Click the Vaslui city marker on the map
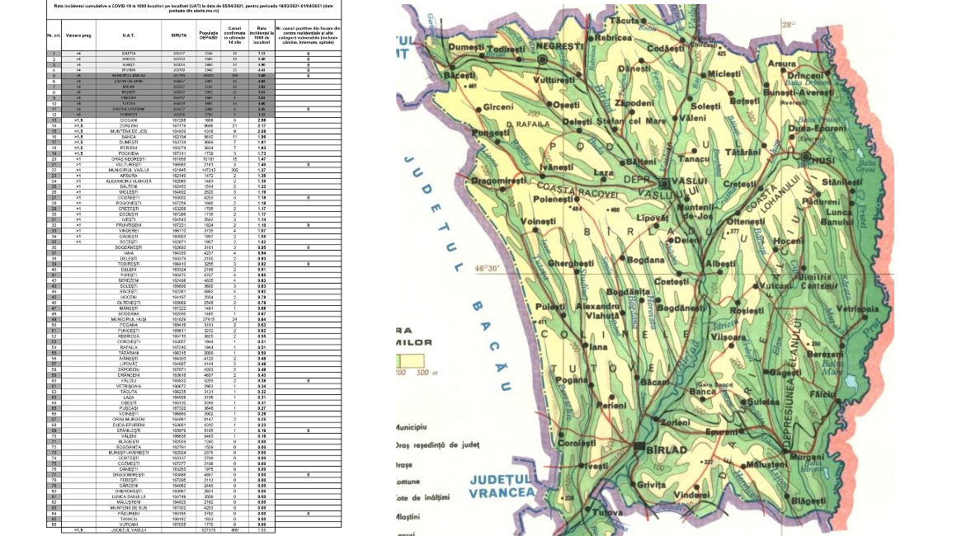Image resolution: width=957 pixels, height=536 pixels. [662, 182]
